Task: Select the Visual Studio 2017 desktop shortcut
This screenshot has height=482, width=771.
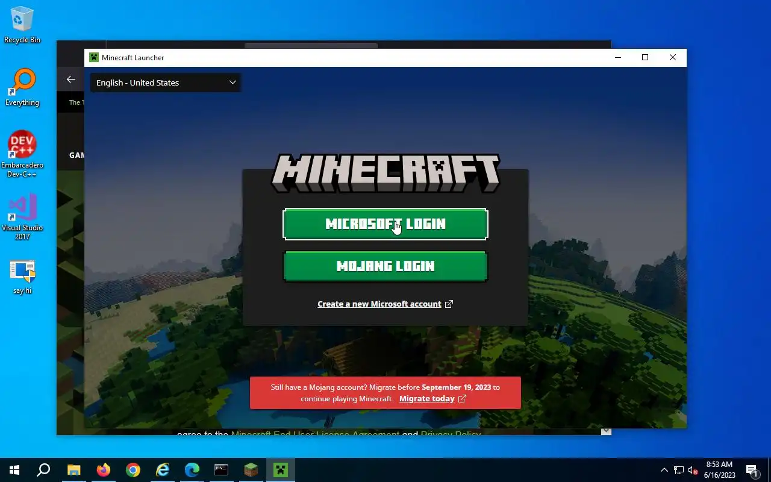Action: pos(22,217)
